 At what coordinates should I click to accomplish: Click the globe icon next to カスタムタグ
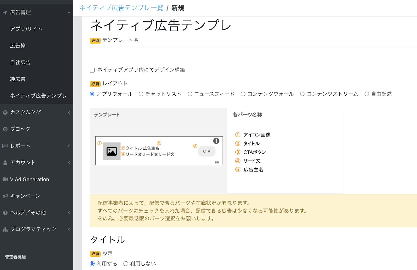point(5,112)
